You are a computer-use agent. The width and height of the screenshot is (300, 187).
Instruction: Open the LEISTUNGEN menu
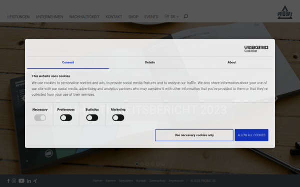tap(18, 17)
